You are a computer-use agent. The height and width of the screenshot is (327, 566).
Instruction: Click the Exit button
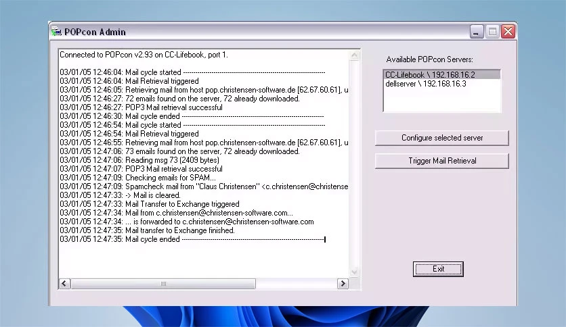tap(438, 269)
